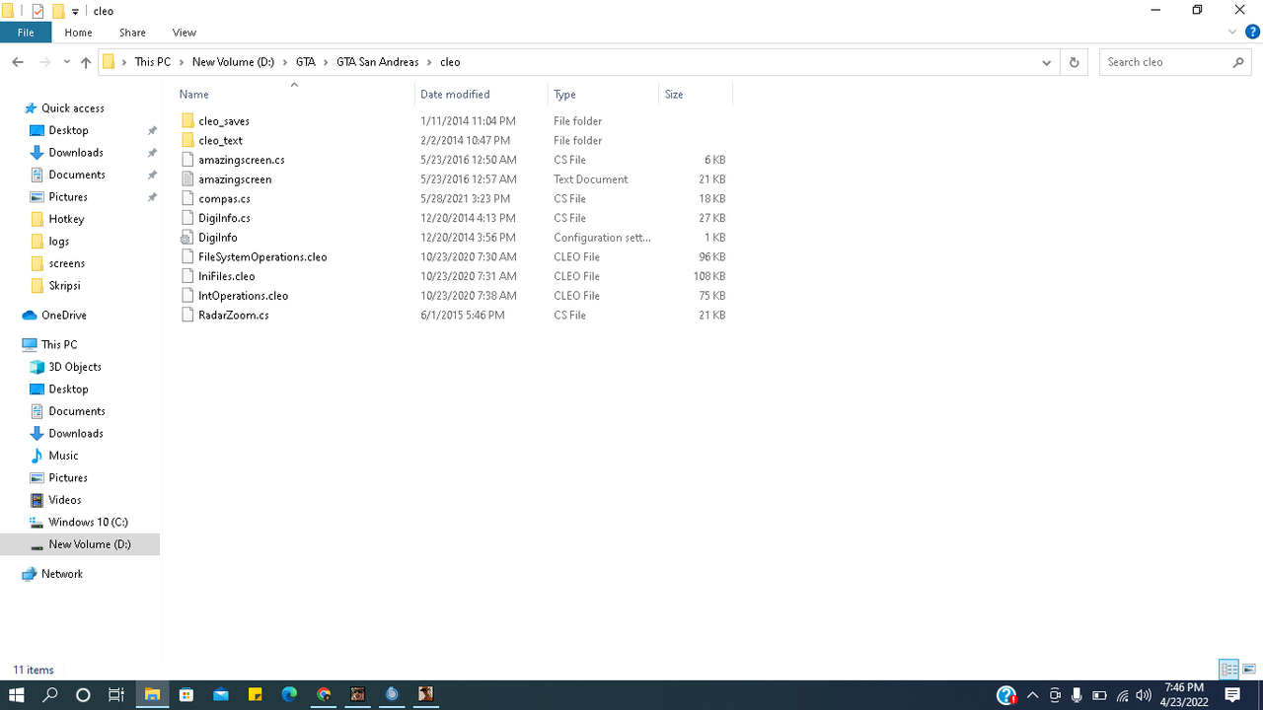This screenshot has width=1263, height=710.
Task: Open OneDrive in the navigation pane
Action: coord(63,316)
